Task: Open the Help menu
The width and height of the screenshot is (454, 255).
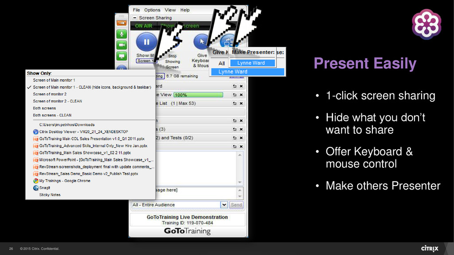Action: click(x=185, y=10)
